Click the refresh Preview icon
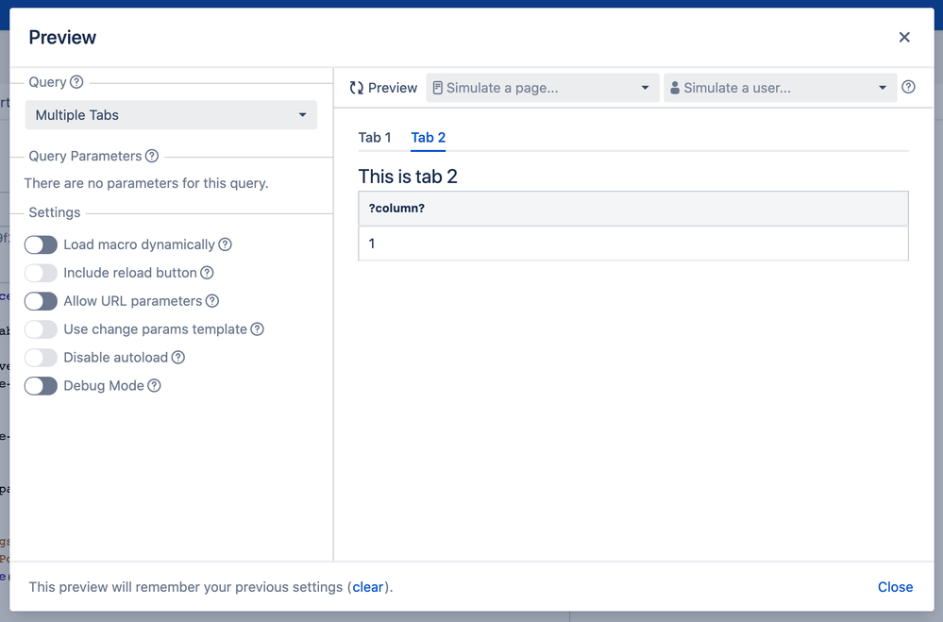 pos(357,89)
